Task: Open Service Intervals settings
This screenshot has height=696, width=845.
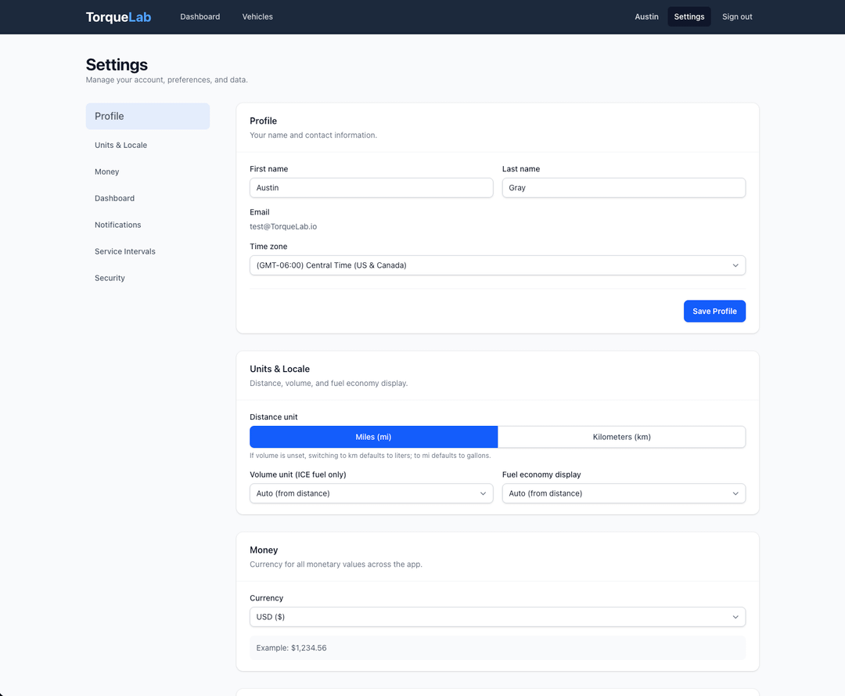Action: 125,251
